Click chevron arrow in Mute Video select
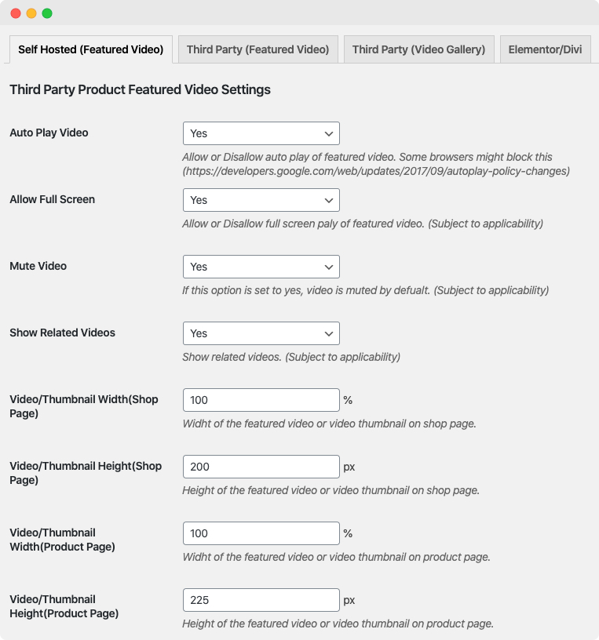The width and height of the screenshot is (599, 640). point(328,267)
